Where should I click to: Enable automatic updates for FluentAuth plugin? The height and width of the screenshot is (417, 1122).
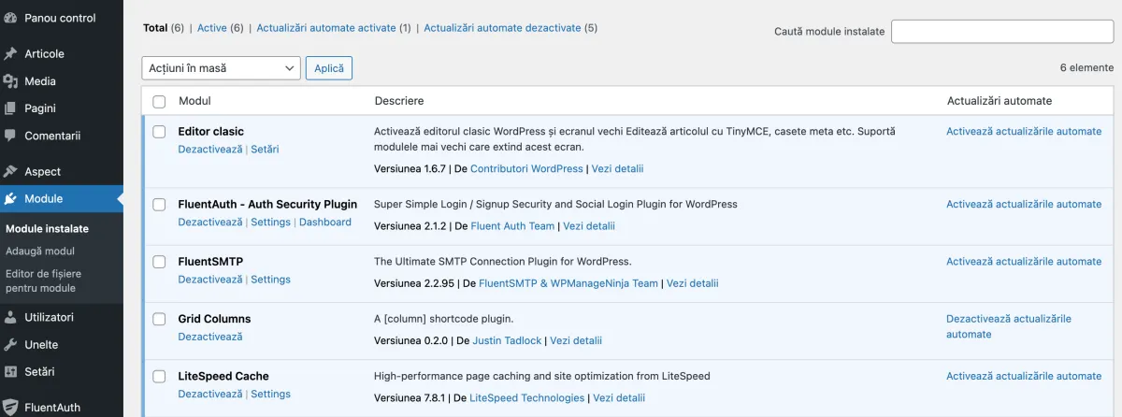[x=1024, y=205]
